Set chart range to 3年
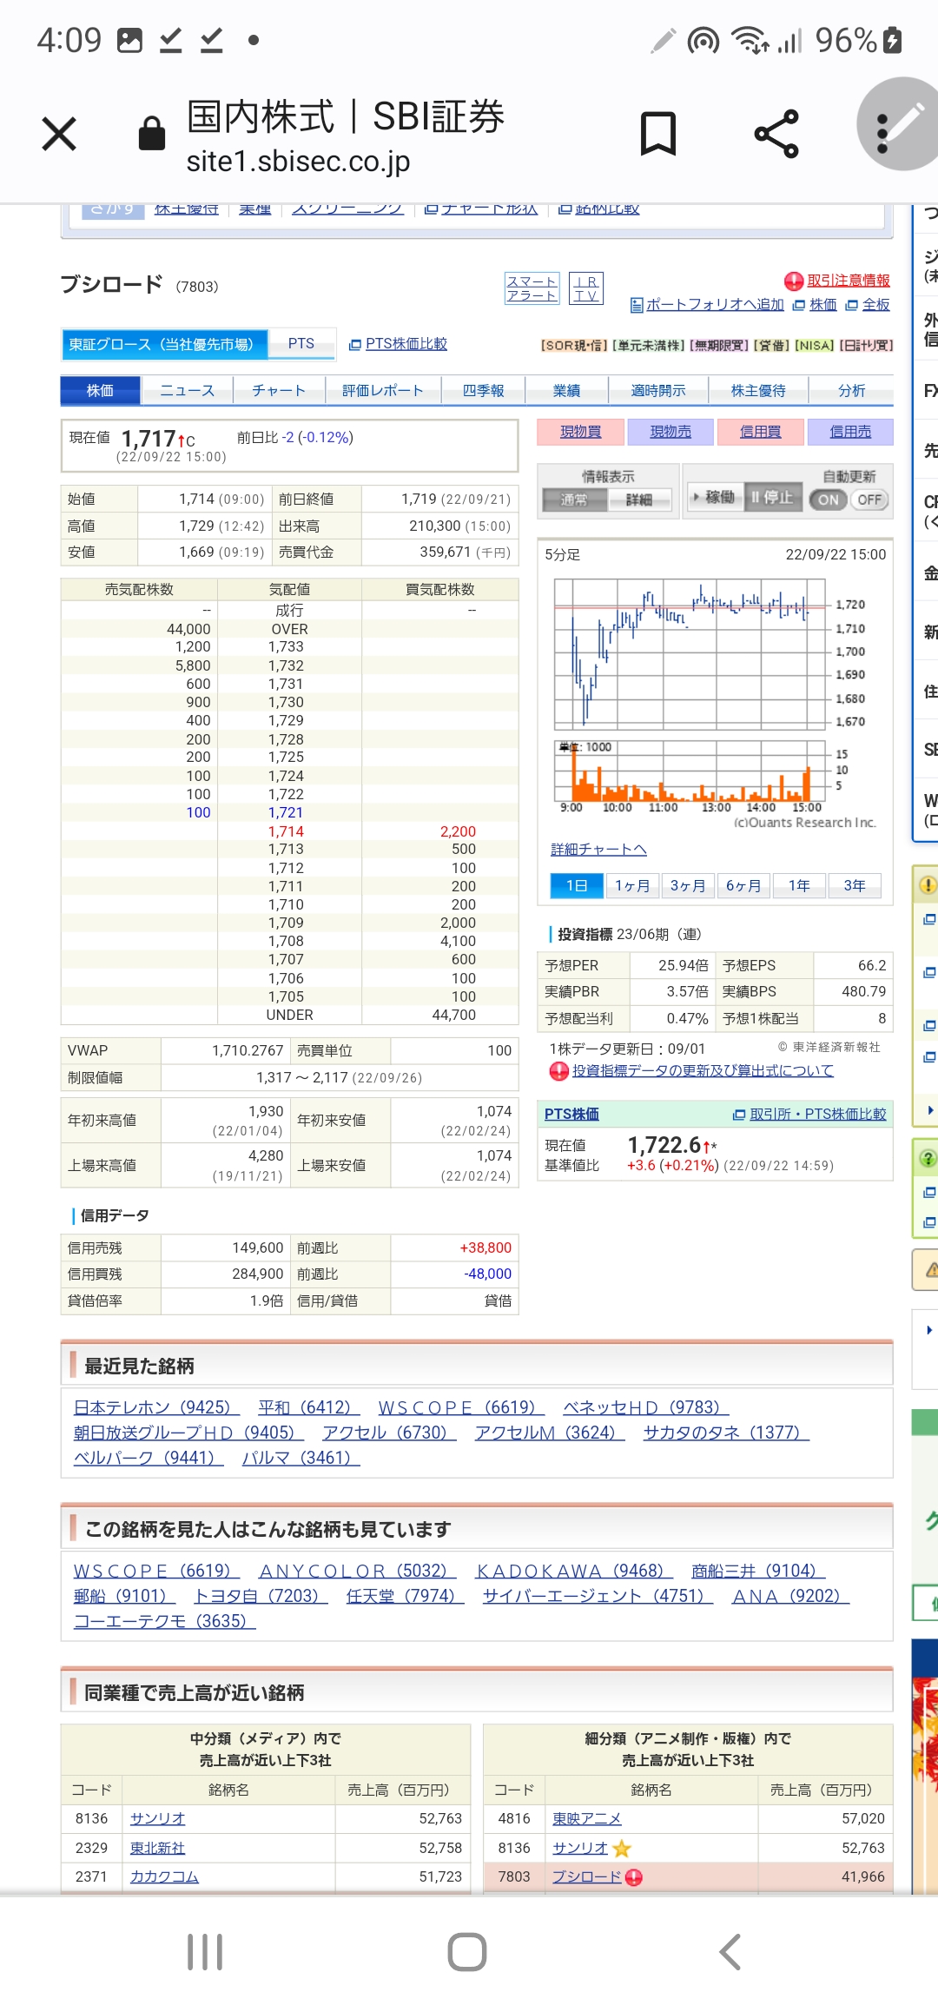The height and width of the screenshot is (2012, 938). [855, 885]
